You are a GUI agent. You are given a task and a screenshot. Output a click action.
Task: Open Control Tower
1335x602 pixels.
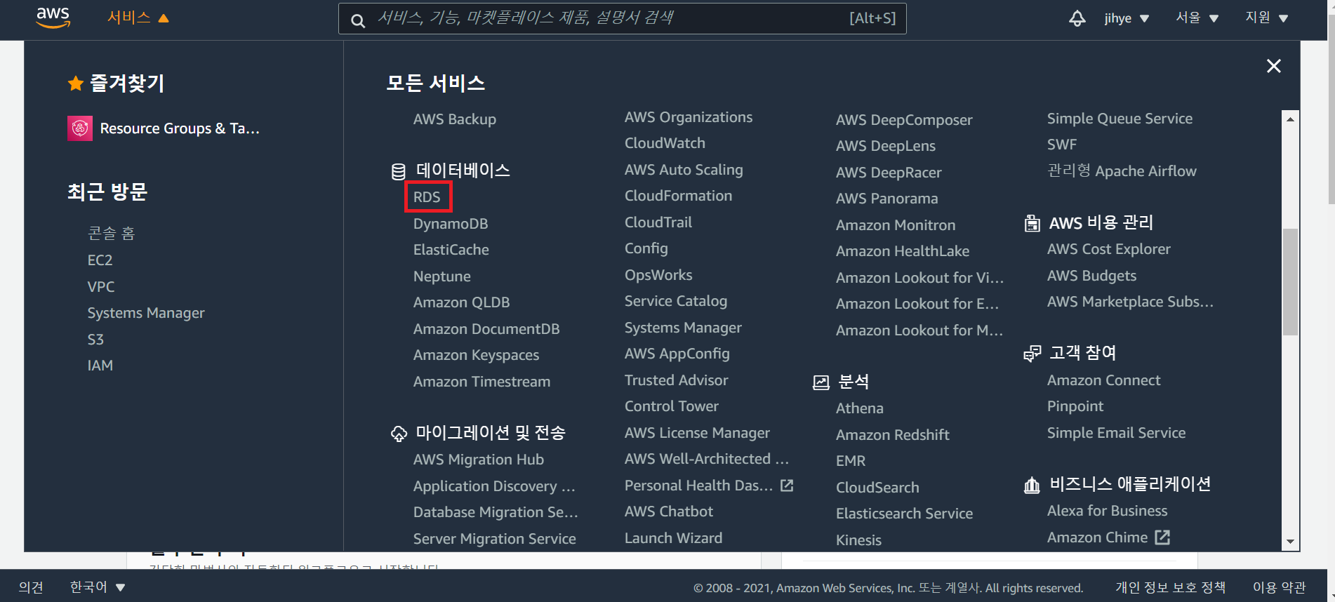(x=672, y=406)
